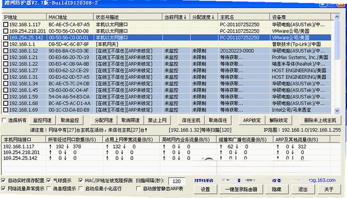Check the box for 192.168.1.12
Image resolution: width=347 pixels, height=198 pixels.
coord(6,51)
